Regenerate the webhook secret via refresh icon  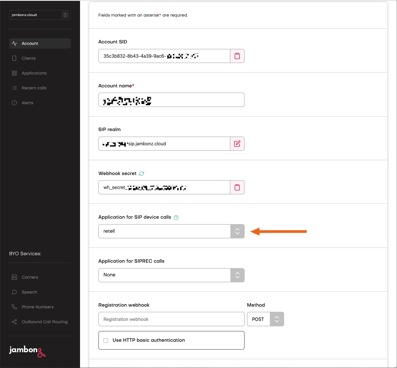(141, 173)
